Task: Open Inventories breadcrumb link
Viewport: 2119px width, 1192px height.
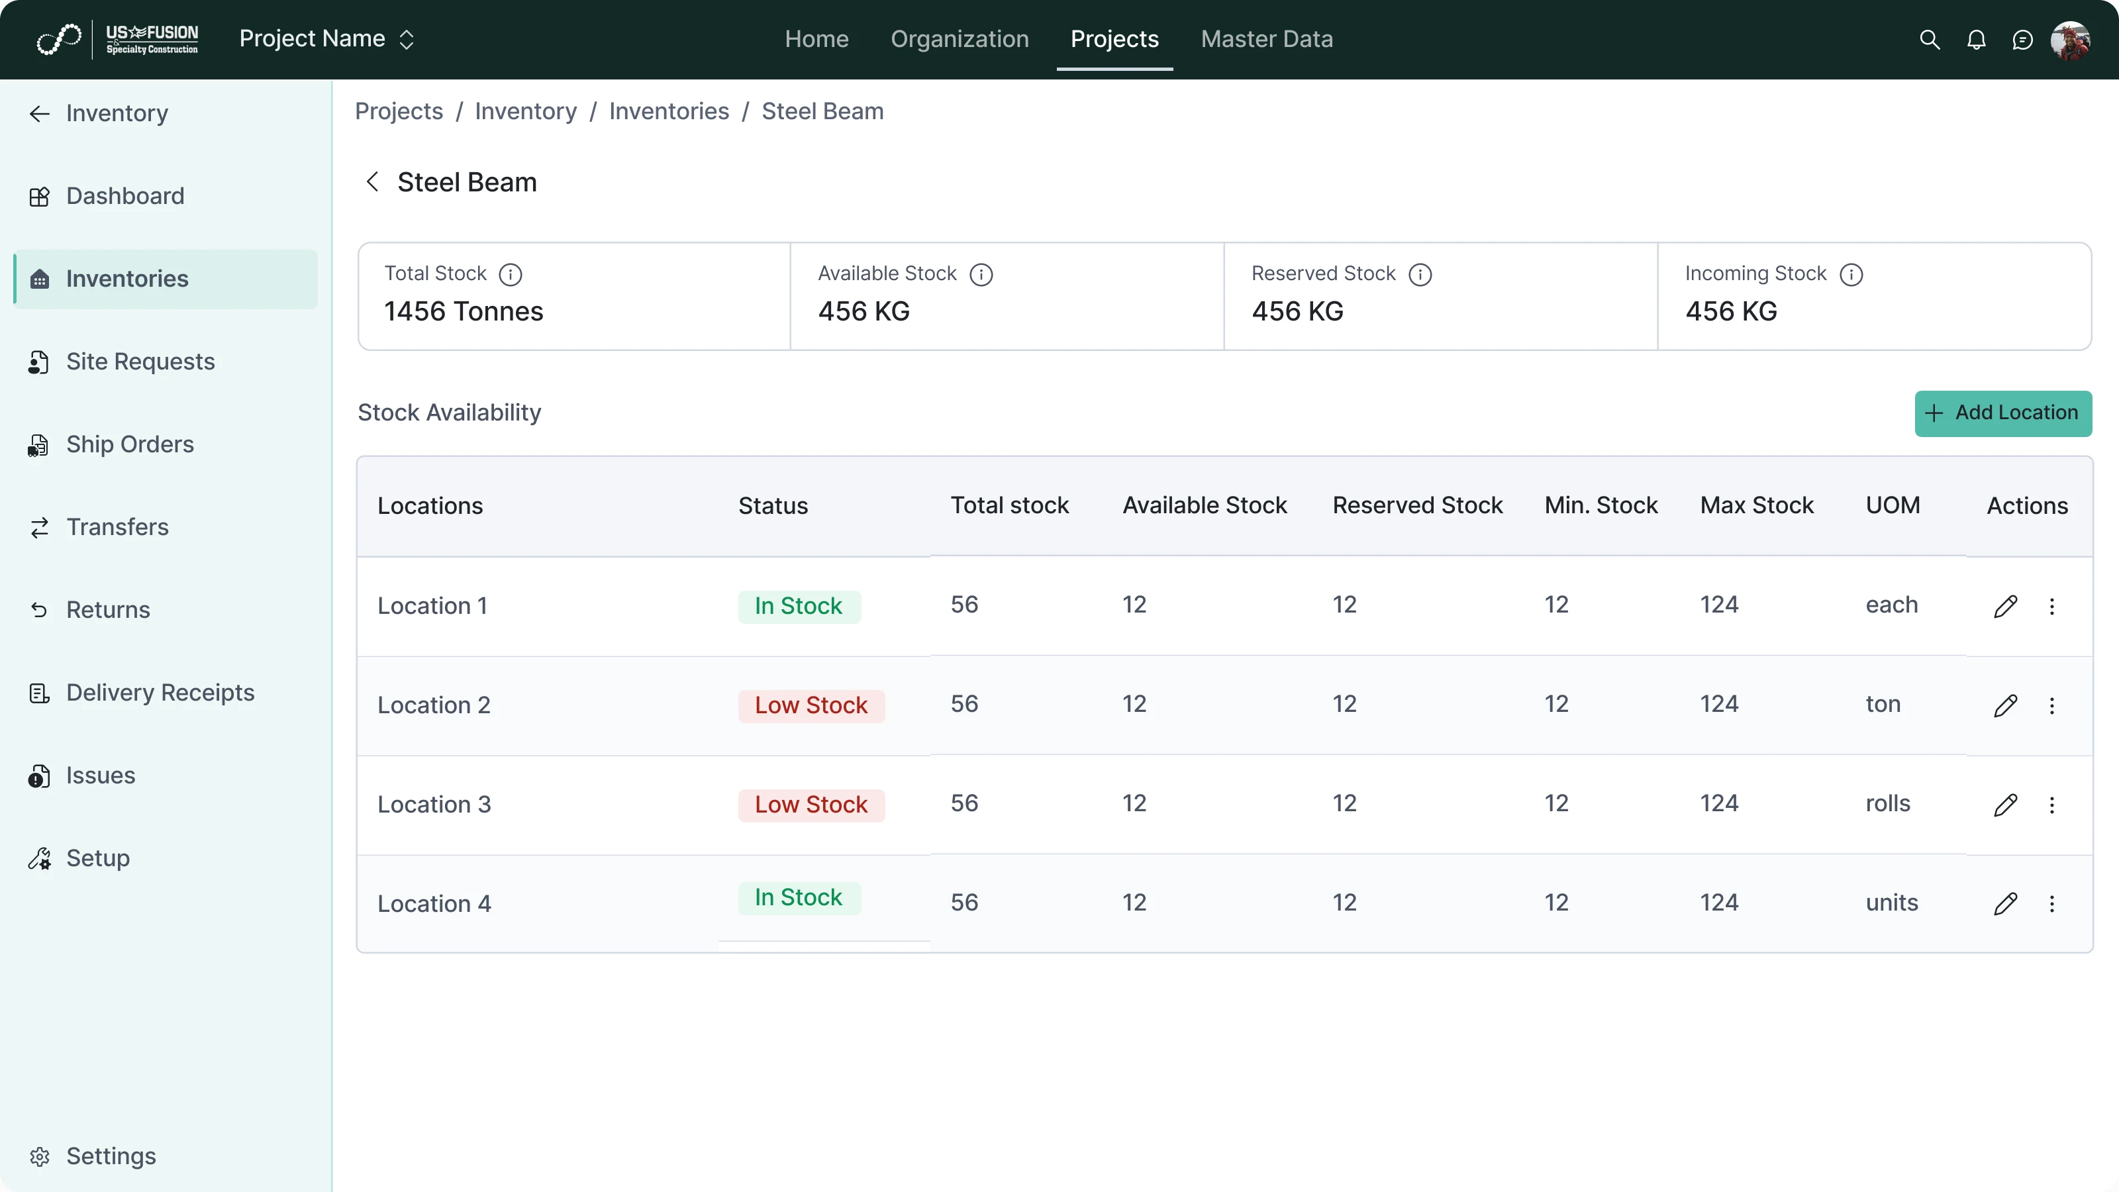Action: 669,111
